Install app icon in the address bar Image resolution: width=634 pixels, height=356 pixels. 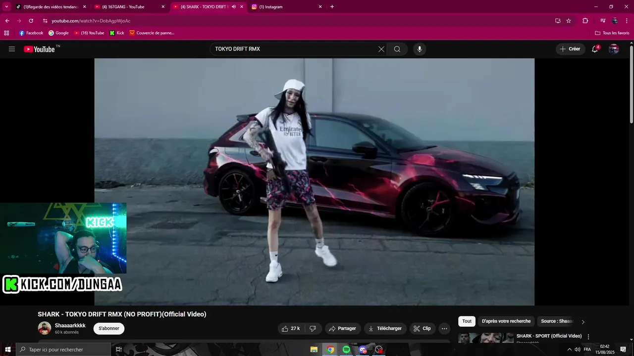tap(558, 21)
